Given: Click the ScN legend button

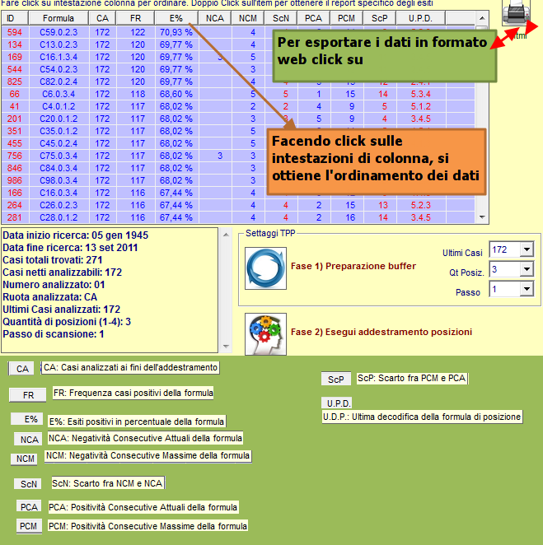Looking at the screenshot, I should (x=28, y=484).
